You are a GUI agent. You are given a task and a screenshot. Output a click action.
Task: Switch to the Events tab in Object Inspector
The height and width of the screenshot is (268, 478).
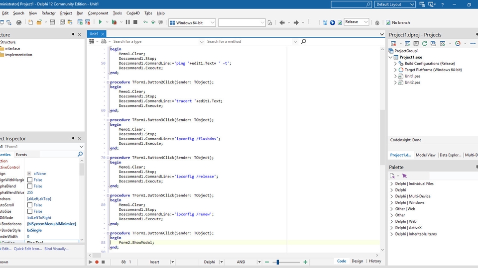click(x=21, y=155)
